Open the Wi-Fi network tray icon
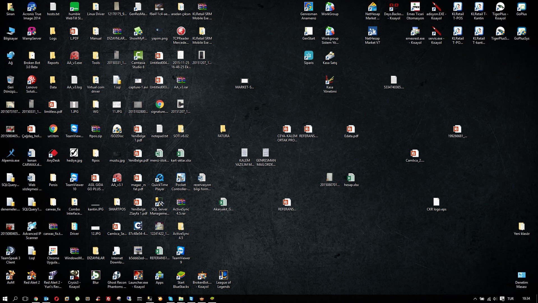 [489, 299]
